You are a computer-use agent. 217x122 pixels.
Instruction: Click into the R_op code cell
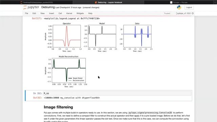[x=117, y=94]
